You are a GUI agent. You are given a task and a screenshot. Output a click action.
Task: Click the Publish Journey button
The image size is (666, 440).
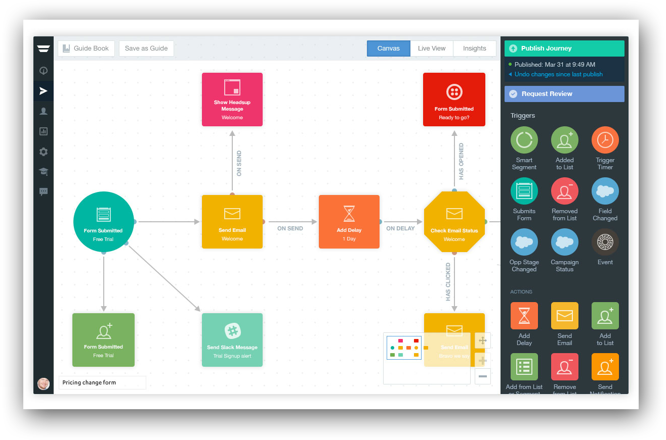(x=564, y=48)
